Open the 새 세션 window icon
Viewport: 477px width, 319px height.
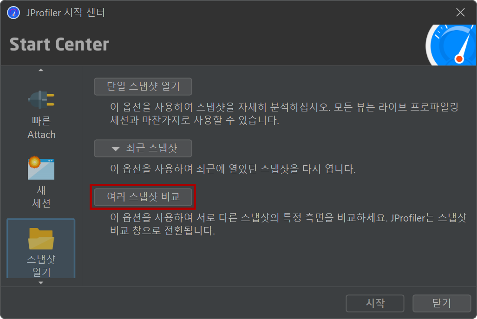[41, 168]
